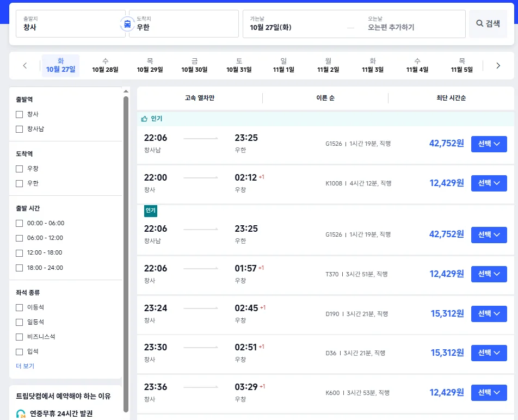This screenshot has width=518, height=420.
Task: Click the 검색 search button
Action: [x=488, y=24]
